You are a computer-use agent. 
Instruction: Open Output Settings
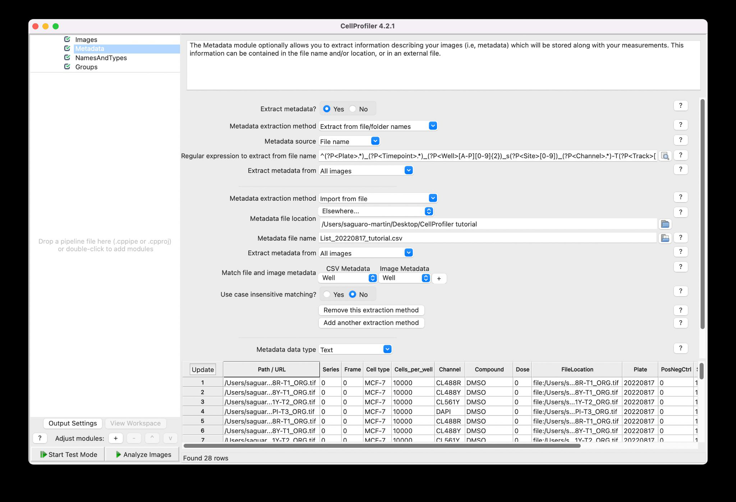[x=73, y=423]
